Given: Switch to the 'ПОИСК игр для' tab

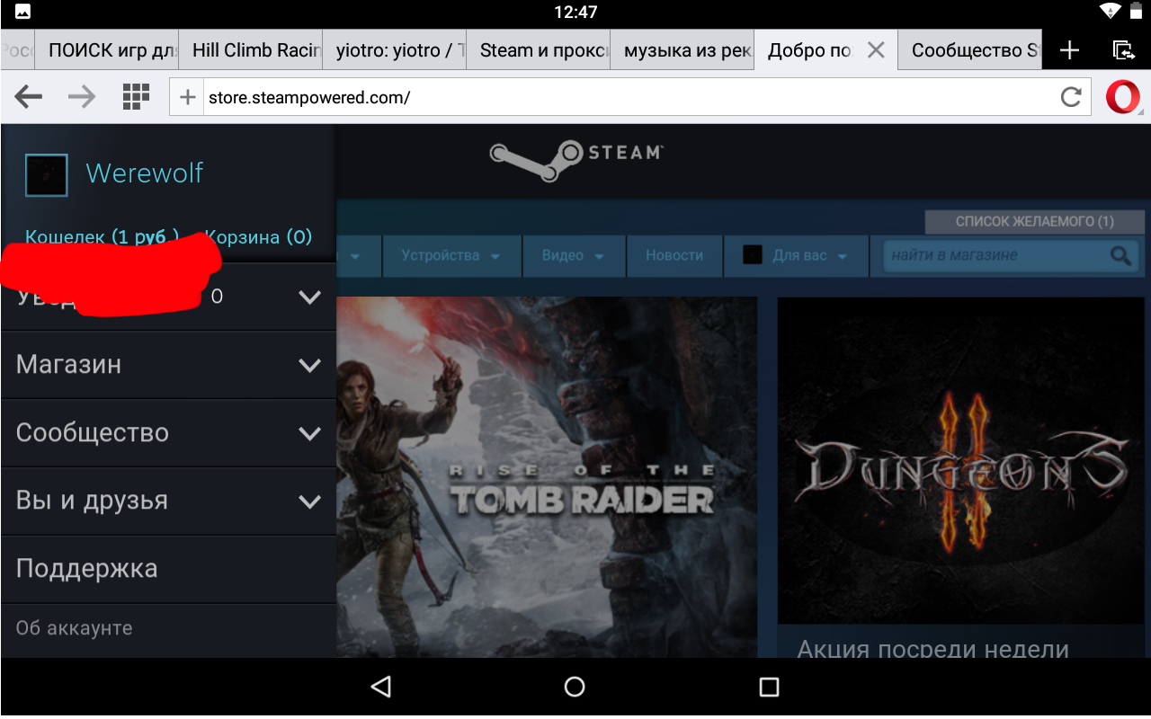Looking at the screenshot, I should coord(107,50).
